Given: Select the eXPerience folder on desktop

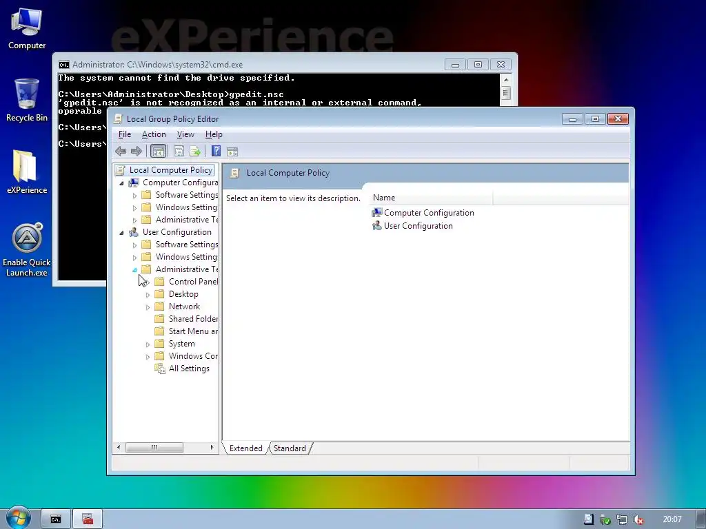Looking at the screenshot, I should coord(27,172).
